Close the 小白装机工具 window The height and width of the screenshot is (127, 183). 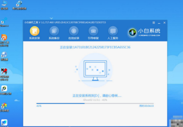coord(165,22)
